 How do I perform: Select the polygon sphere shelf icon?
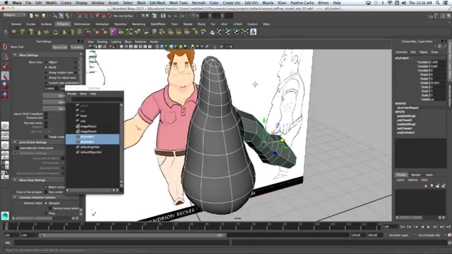click(14, 32)
